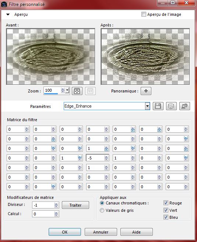Confirm with the OK button
The image size is (197, 242).
pyautogui.click(x=65, y=232)
